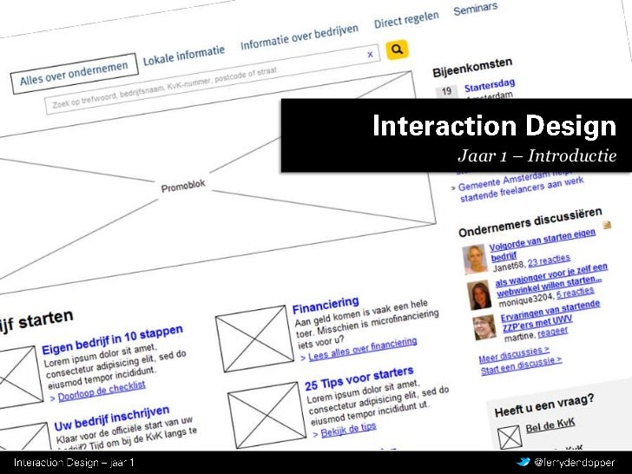Click placeholder image next to Bel de KvK
The image size is (632, 474).
510,438
